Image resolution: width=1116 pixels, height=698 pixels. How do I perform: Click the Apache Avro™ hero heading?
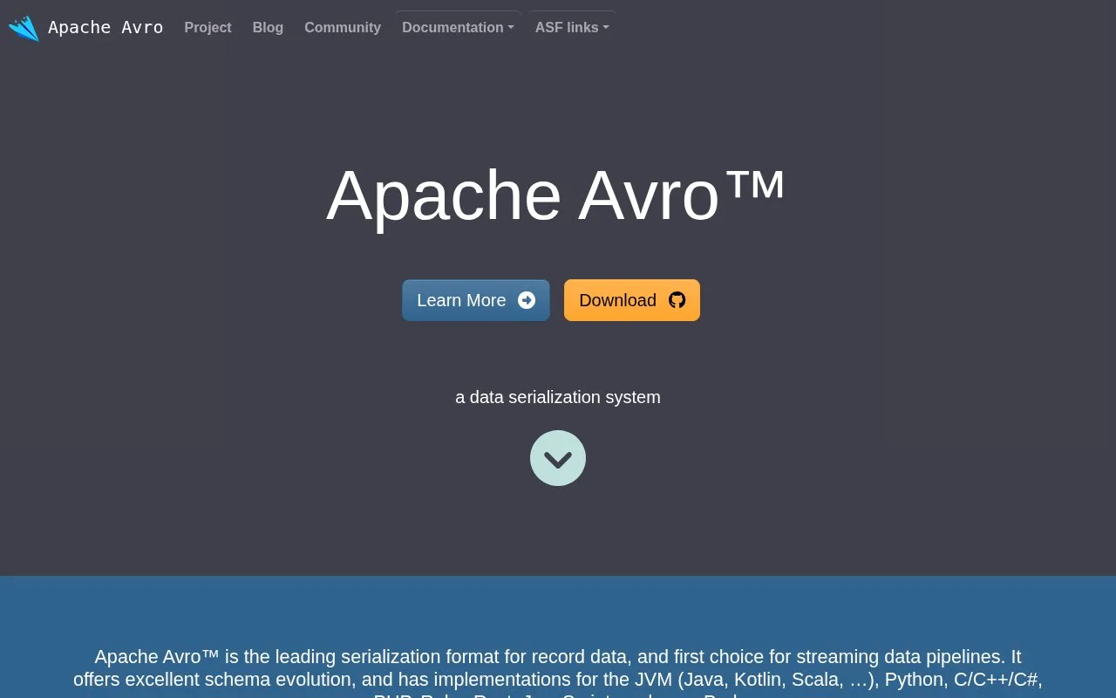click(556, 195)
